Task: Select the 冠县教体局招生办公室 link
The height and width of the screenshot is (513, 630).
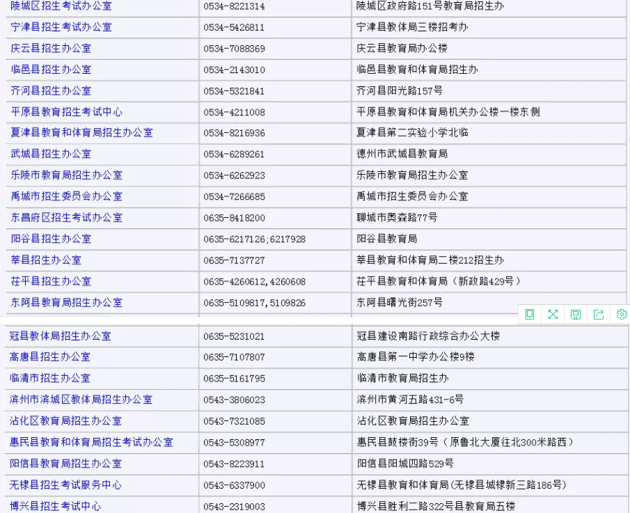Action: click(61, 336)
